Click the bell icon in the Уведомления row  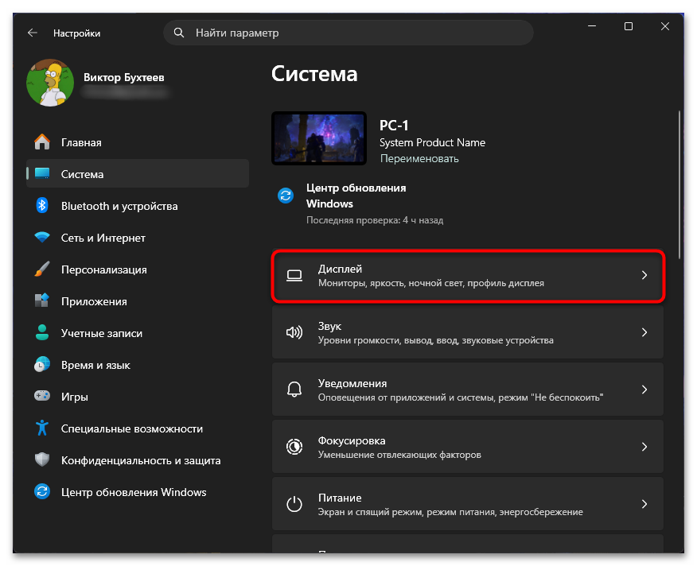(294, 390)
